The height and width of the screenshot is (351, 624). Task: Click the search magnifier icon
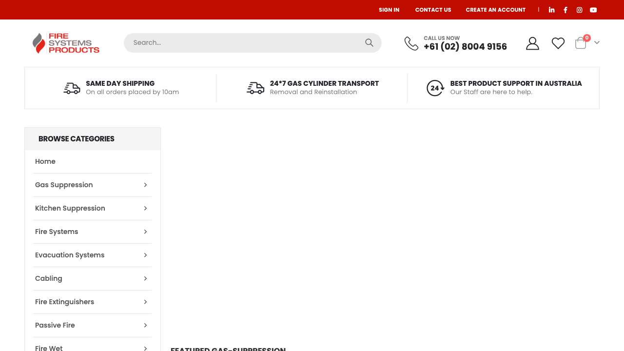[x=369, y=43]
